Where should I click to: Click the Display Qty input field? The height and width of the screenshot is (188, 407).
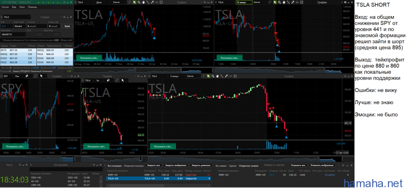coord(54,26)
